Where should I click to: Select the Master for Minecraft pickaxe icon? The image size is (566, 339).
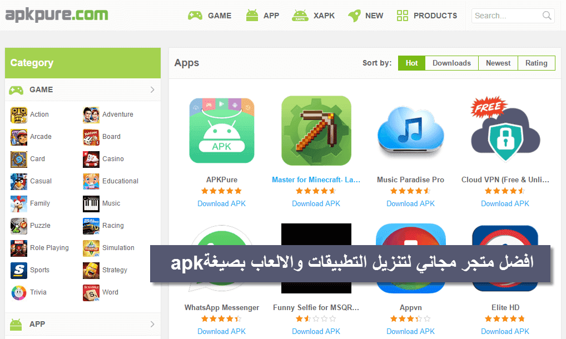pos(316,131)
